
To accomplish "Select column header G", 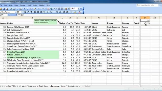I will pyautogui.click(x=99, y=18).
